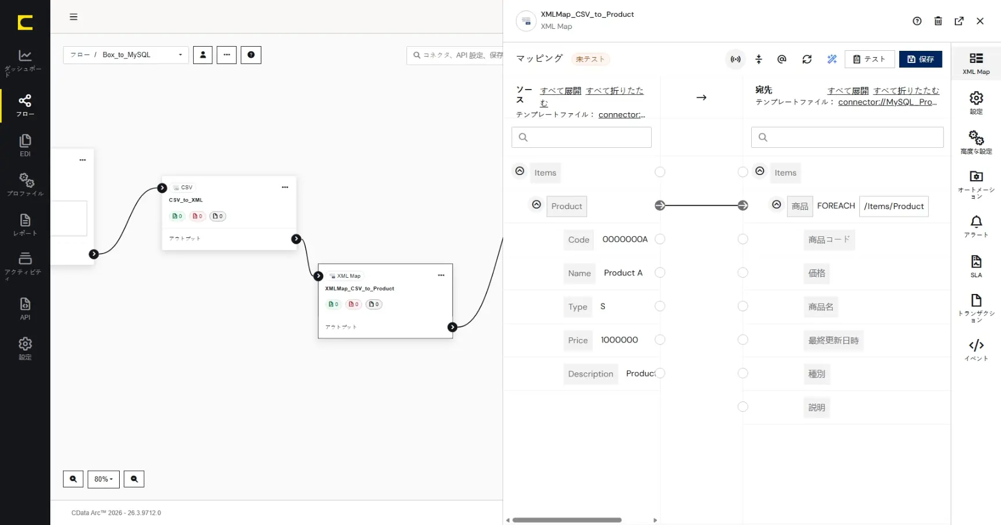Open the XML Map tab

pyautogui.click(x=976, y=64)
